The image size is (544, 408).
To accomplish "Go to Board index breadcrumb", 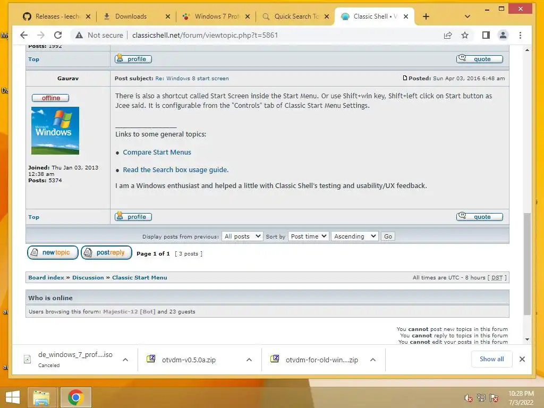I will pos(46,277).
